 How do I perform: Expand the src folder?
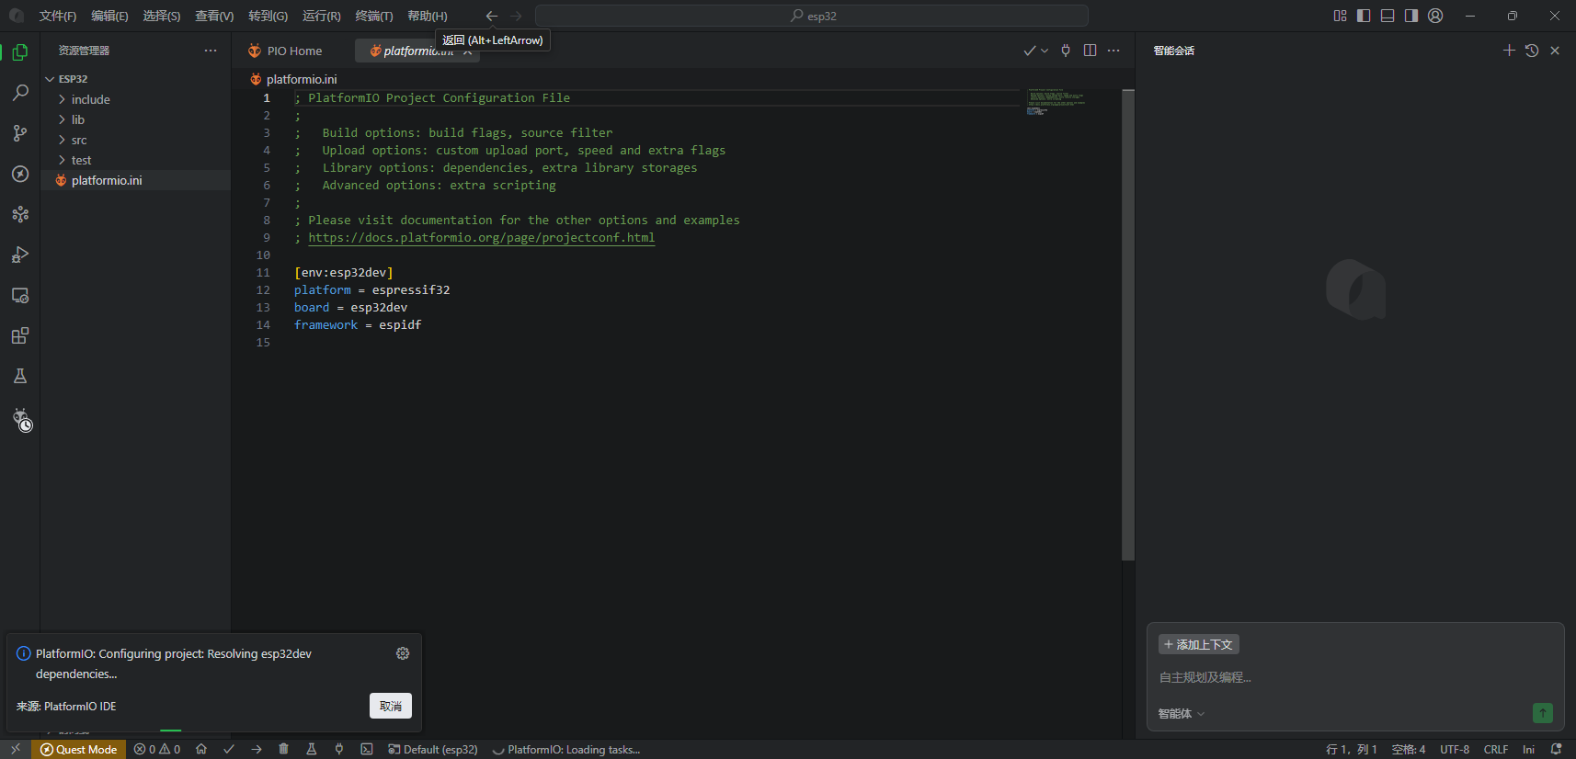click(79, 140)
